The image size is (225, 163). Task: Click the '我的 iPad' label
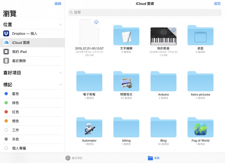(x=19, y=52)
